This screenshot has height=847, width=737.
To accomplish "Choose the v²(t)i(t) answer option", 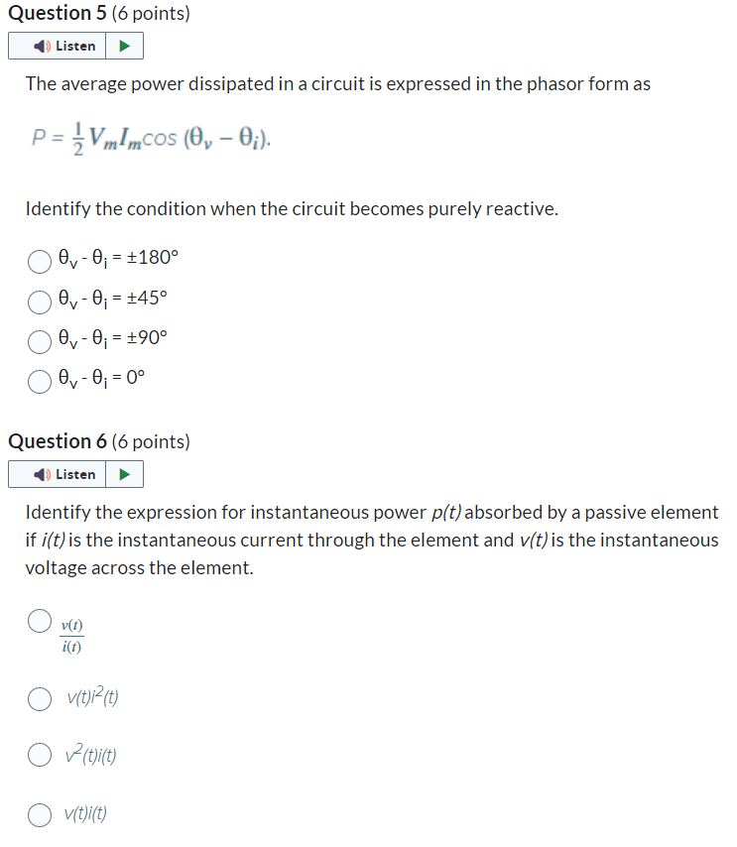I will (x=40, y=754).
